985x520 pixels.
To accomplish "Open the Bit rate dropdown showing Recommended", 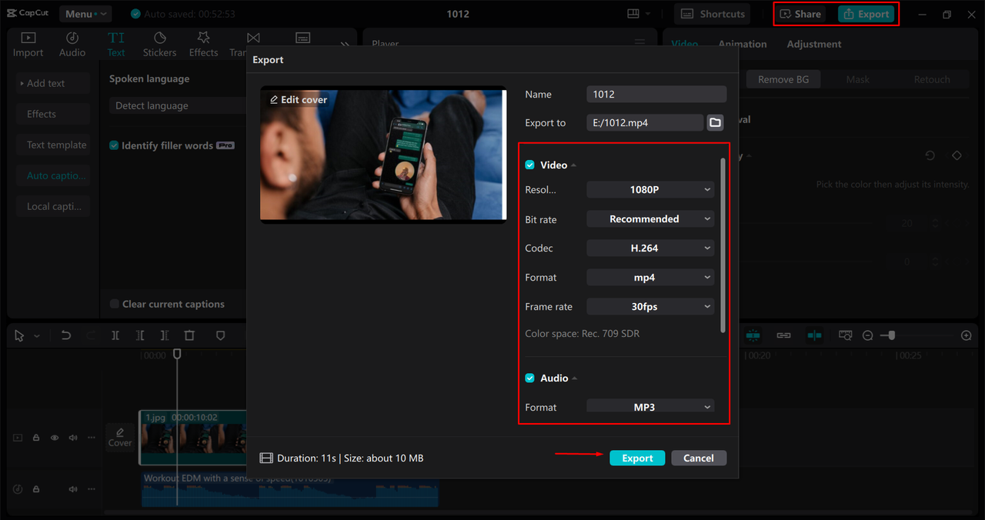I will click(650, 219).
